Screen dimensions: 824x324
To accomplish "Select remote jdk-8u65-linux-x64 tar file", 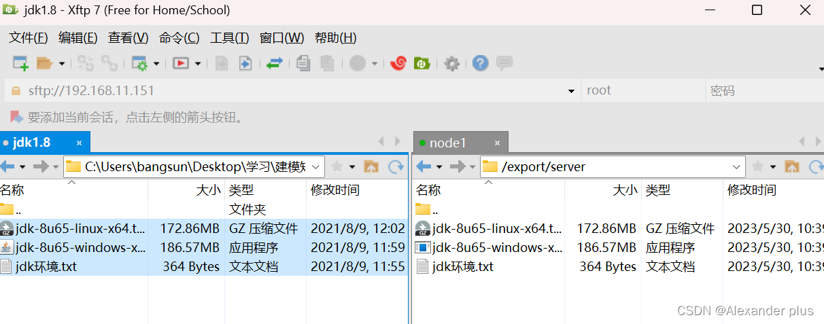I will (x=619, y=228).
